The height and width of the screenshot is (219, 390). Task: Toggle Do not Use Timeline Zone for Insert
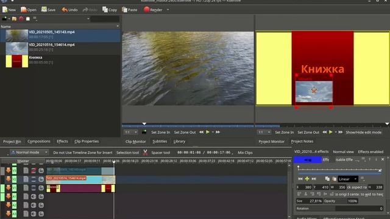tap(83, 153)
